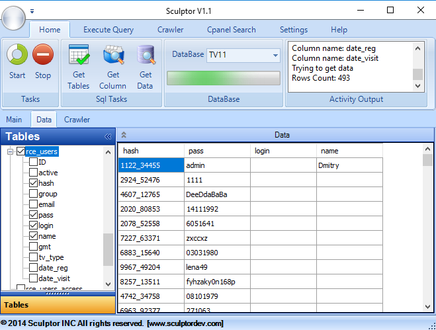Click the Get Data icon
This screenshot has width=436, height=330.
click(146, 55)
